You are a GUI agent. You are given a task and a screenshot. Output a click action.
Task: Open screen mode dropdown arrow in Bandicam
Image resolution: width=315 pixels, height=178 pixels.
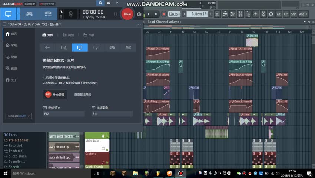(x=18, y=14)
